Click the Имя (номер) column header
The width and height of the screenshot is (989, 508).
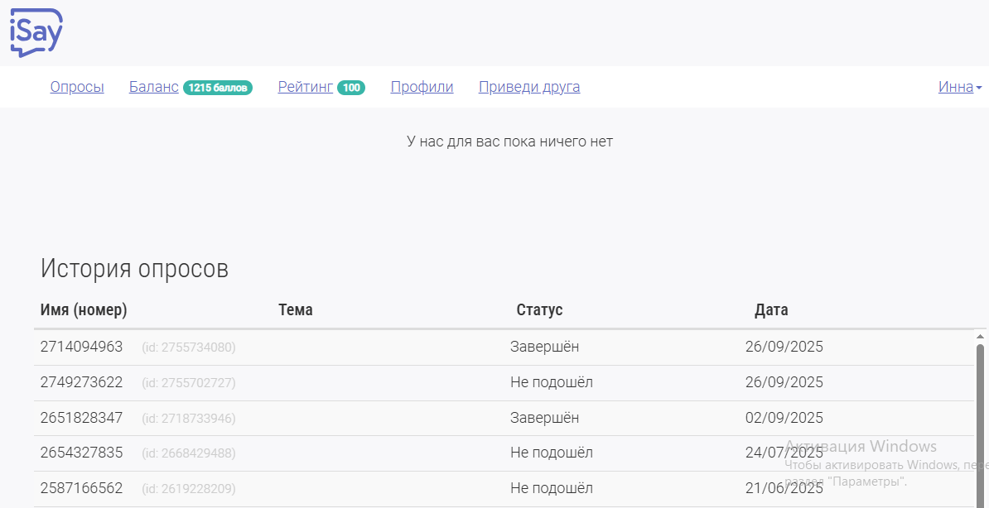(84, 310)
